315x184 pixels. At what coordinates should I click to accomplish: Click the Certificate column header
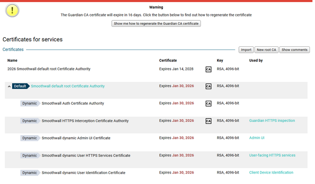coord(168,60)
